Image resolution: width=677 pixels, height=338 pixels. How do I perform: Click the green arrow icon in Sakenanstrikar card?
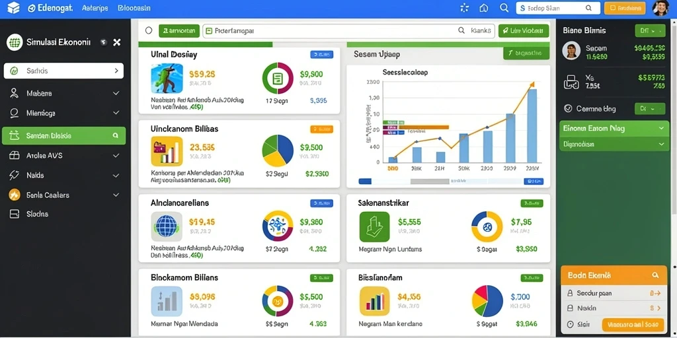coord(374,226)
